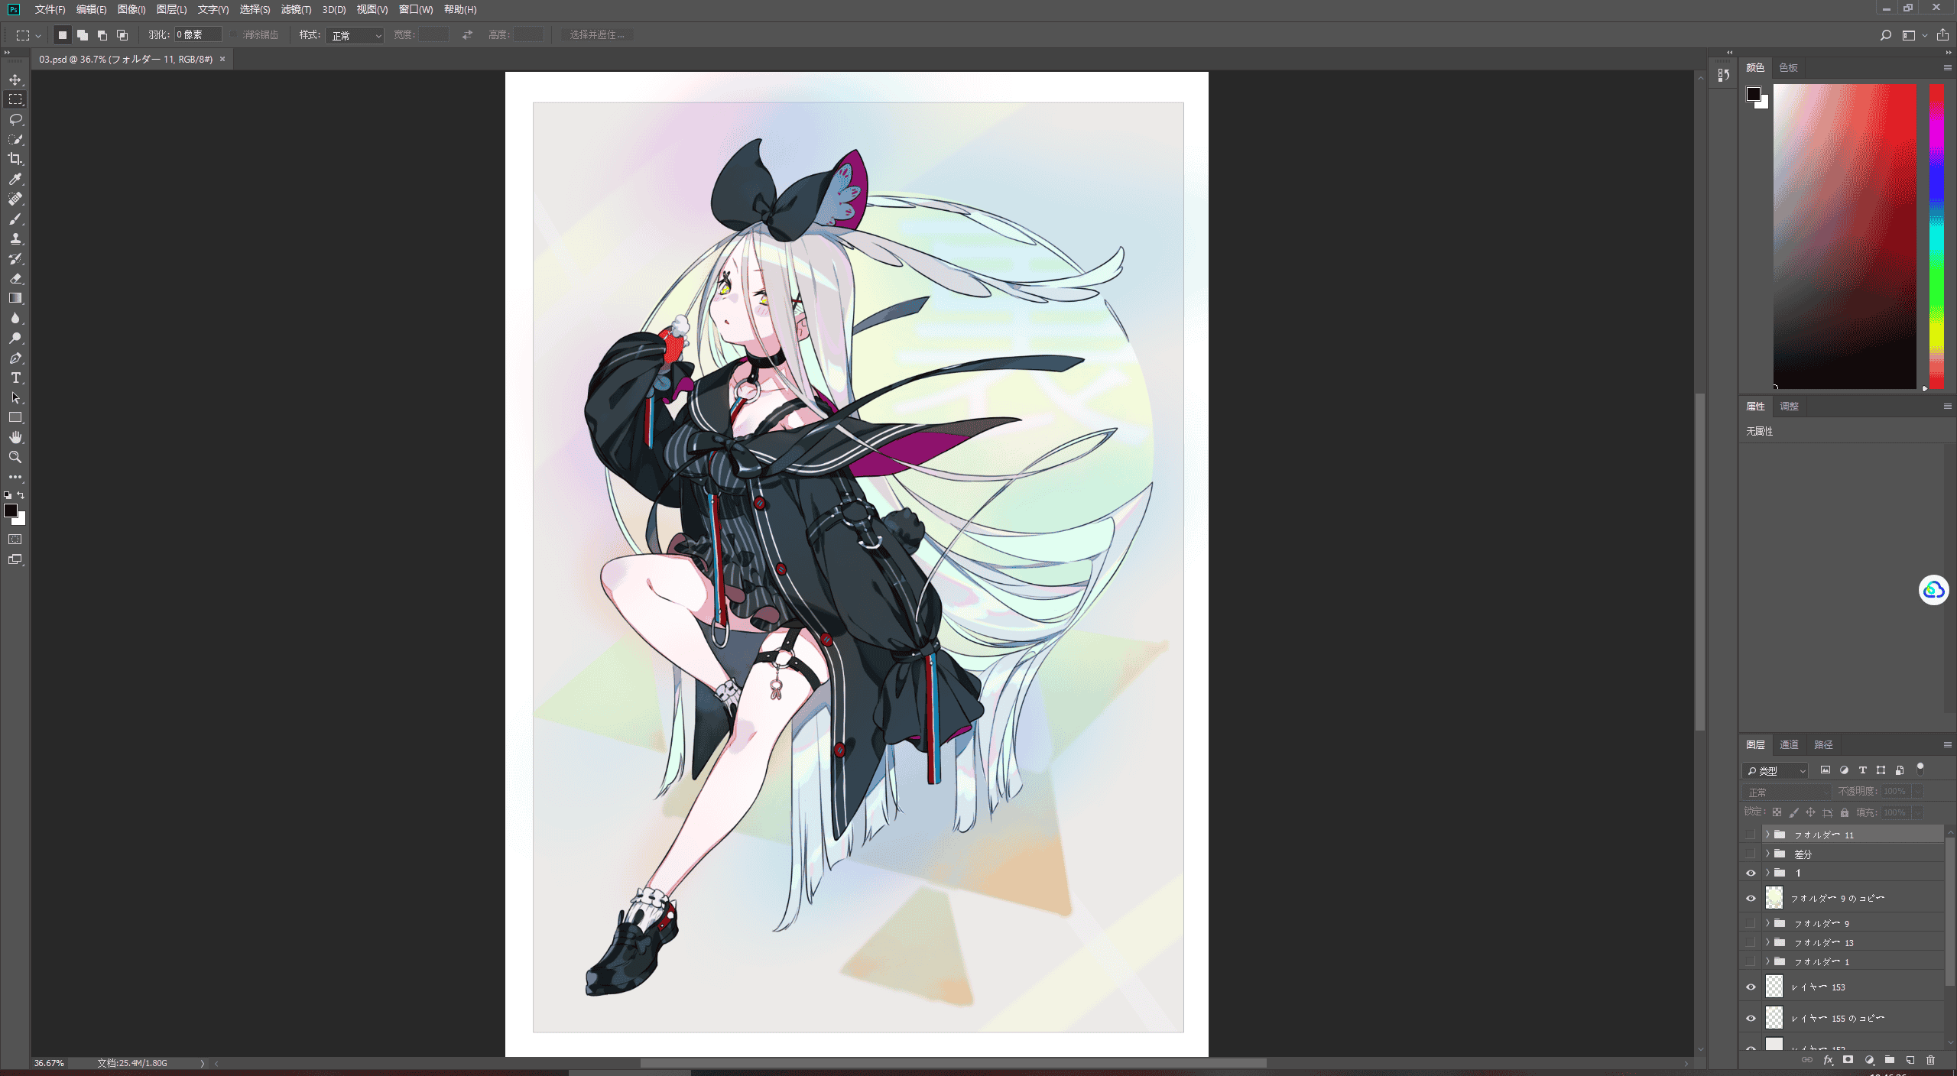The width and height of the screenshot is (1957, 1076).
Task: Switch to the 调整 tab
Action: 1789,406
